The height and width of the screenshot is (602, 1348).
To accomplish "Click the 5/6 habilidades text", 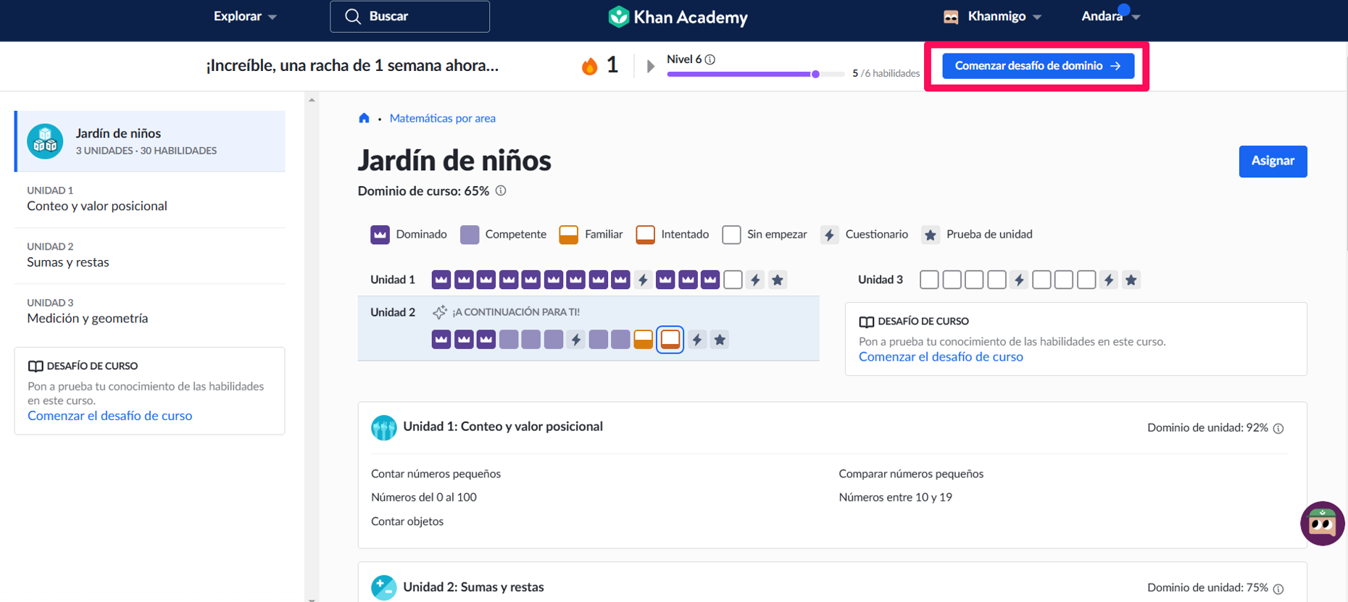I will tap(886, 73).
